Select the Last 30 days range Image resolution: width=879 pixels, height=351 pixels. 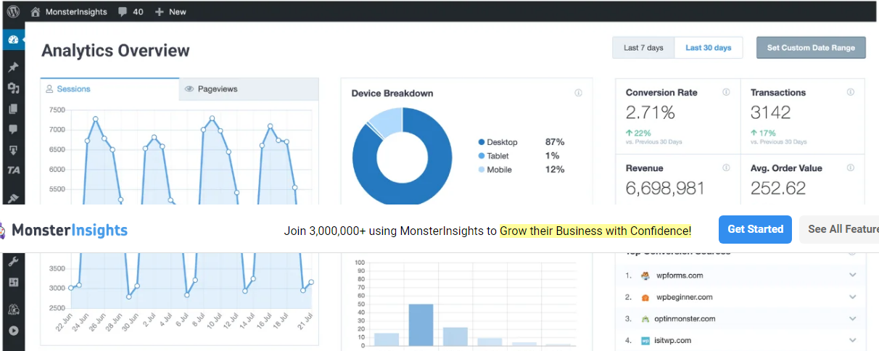pyautogui.click(x=709, y=48)
